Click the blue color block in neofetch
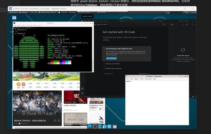Viewport: 211px width, 134px height. pyautogui.click(x=61, y=61)
